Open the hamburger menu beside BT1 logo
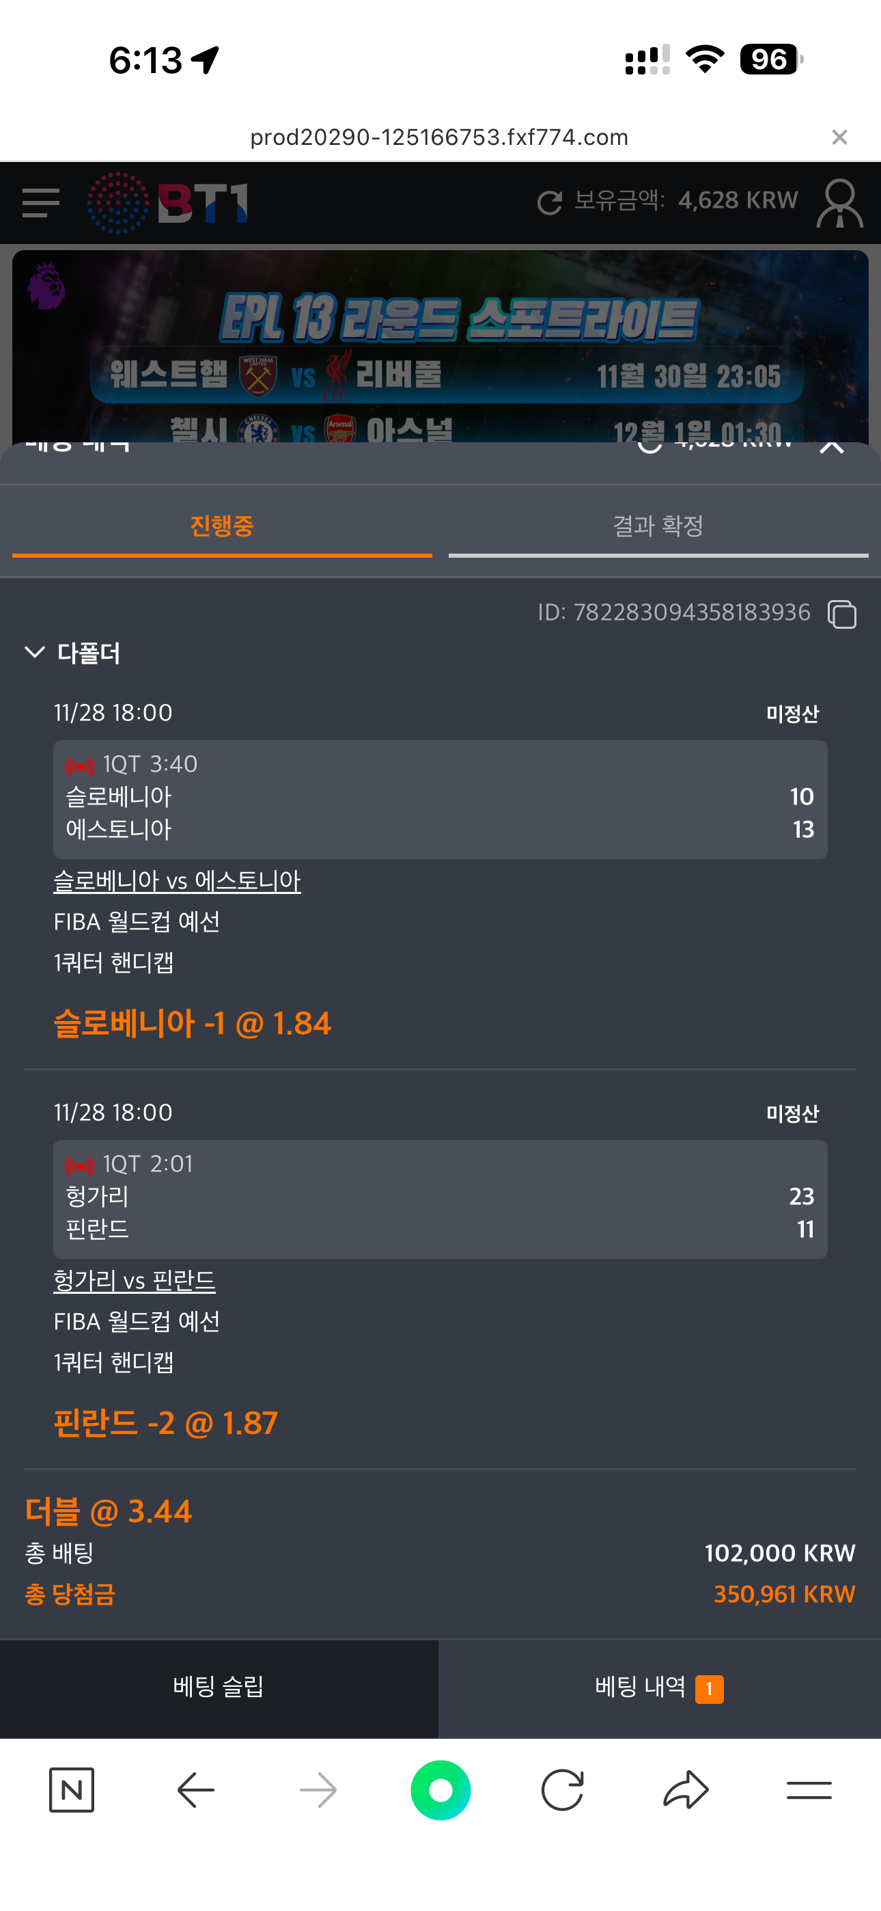This screenshot has width=881, height=1911. point(41,202)
